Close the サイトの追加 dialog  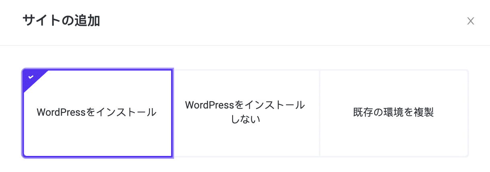tap(471, 21)
